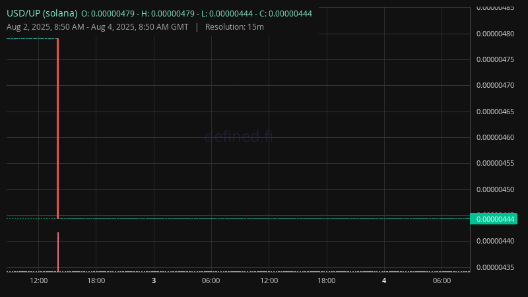Click the high value H: 0.00000479
This screenshot has height=297, width=528.
click(168, 14)
